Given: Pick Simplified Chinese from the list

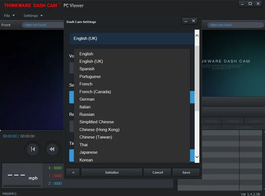Looking at the screenshot, I should pyautogui.click(x=96, y=122).
